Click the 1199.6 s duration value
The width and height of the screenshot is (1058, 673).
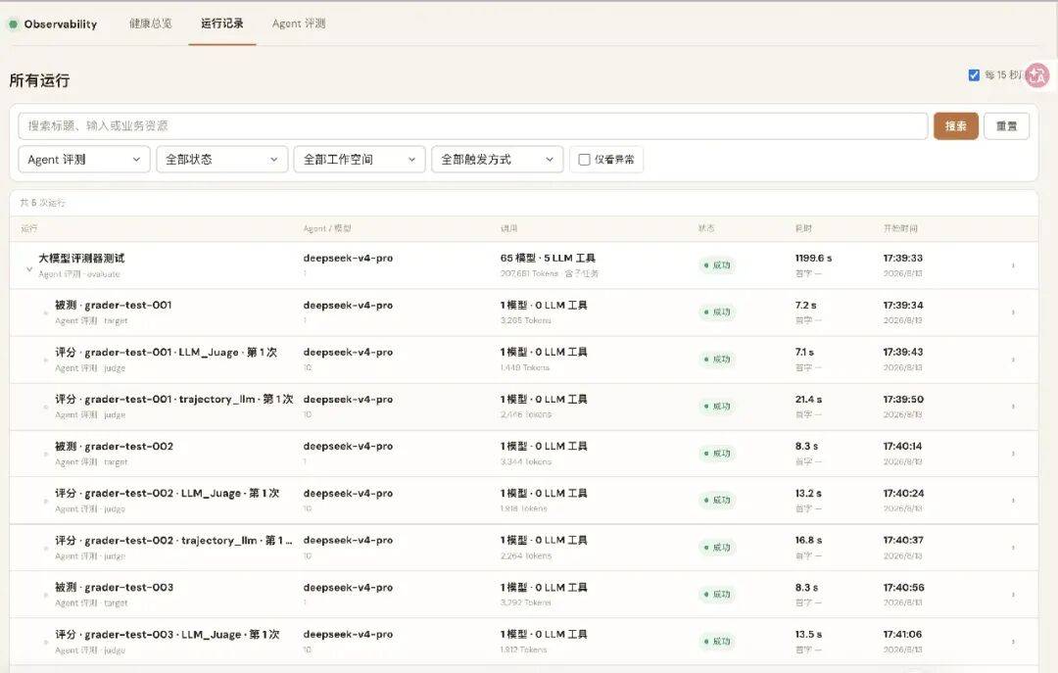[x=813, y=258]
